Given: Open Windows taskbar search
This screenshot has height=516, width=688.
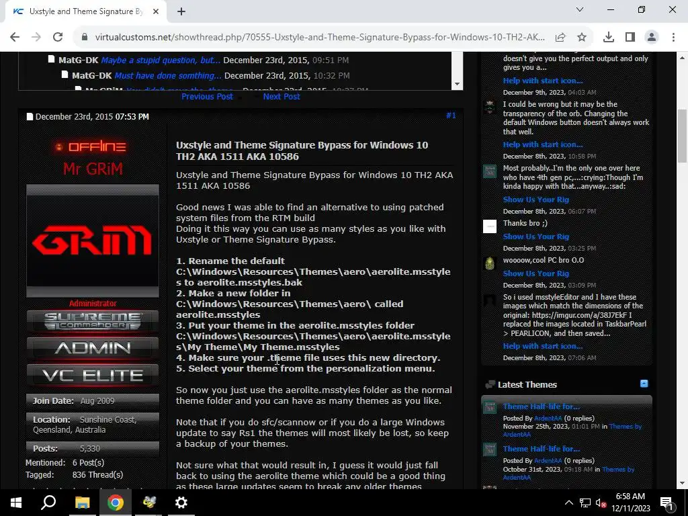Looking at the screenshot, I should (48, 503).
